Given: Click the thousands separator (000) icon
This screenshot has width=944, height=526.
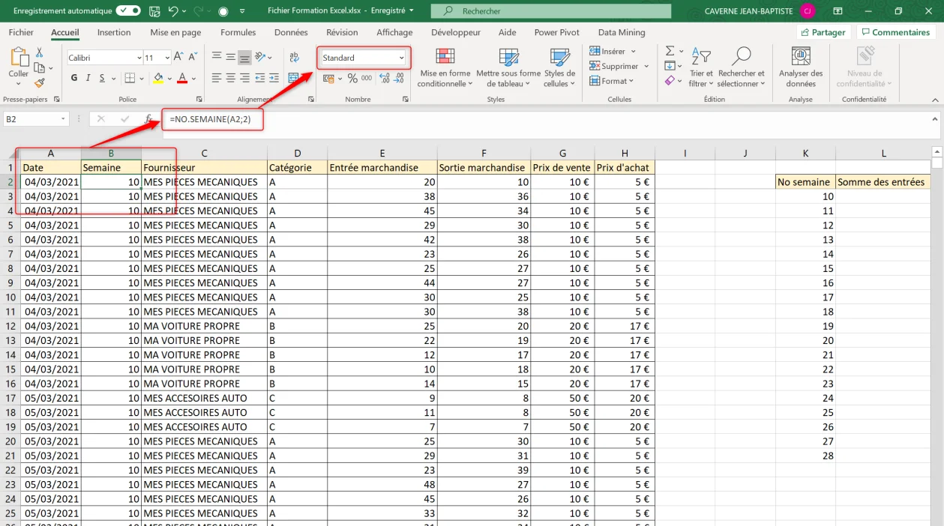Looking at the screenshot, I should (x=367, y=78).
